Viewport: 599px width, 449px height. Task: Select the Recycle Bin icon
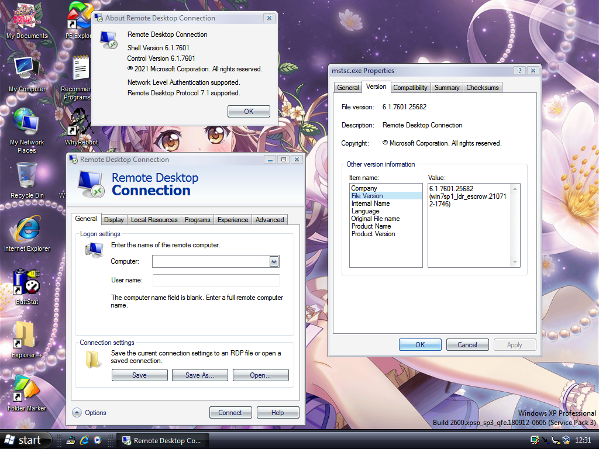(x=27, y=180)
